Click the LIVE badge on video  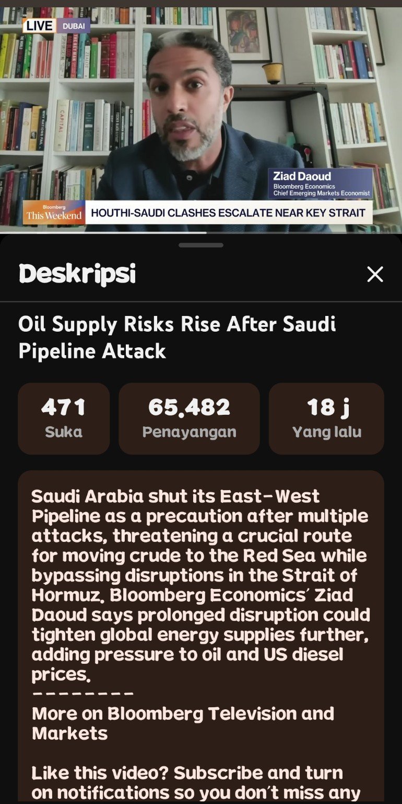pos(40,26)
